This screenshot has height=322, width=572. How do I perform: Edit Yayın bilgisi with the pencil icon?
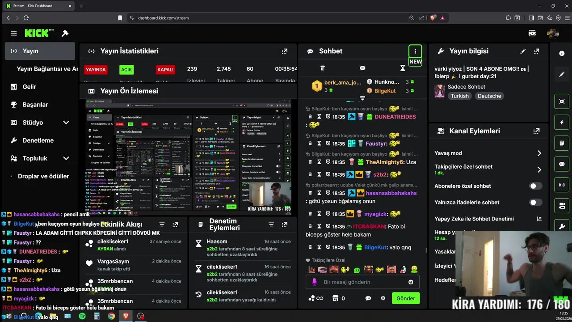(523, 51)
